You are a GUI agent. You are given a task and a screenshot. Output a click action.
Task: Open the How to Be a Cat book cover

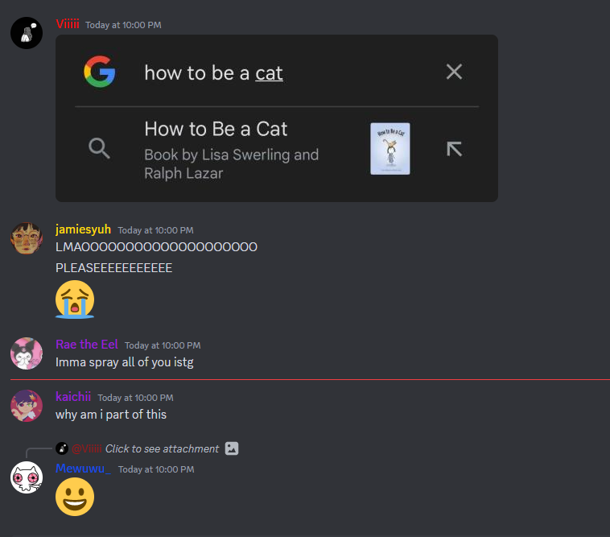[389, 149]
